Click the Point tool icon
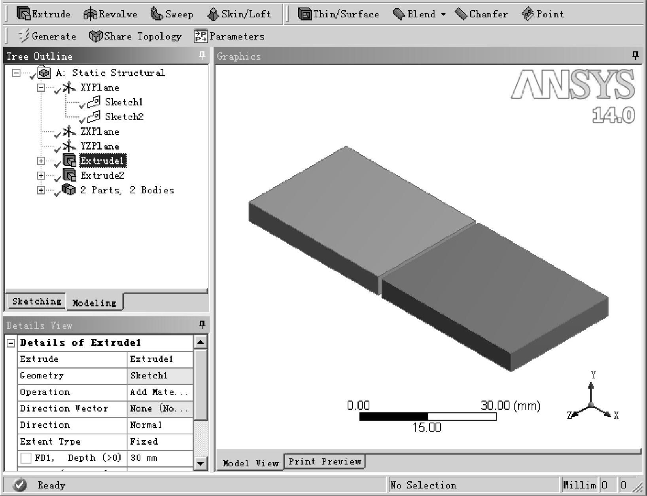Viewport: 647px width, 496px height. [x=528, y=14]
